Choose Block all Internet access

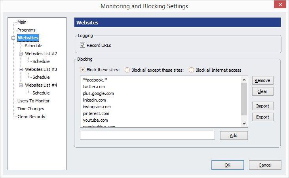tap(191, 70)
